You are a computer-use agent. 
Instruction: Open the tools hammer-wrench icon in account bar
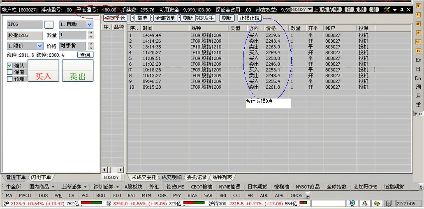tap(387, 10)
